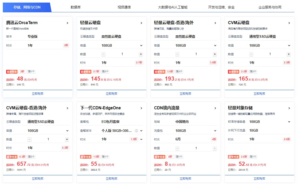Viewport: 298px width, 184px height.
Task: Click the 首单特惠 badge in 轻量对象存储 card
Action: coord(233,157)
